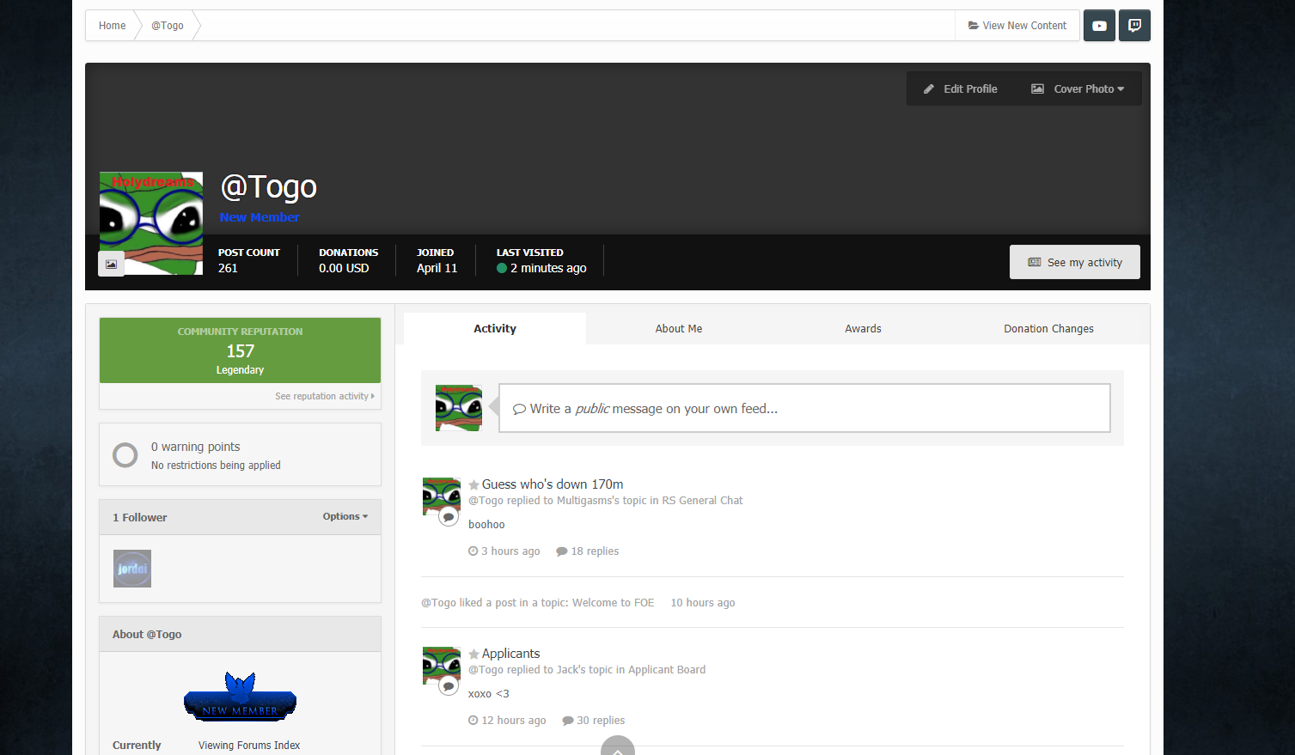Click '@Togo replied to Multigasms's topic' line
This screenshot has width=1295, height=755.
click(x=606, y=501)
